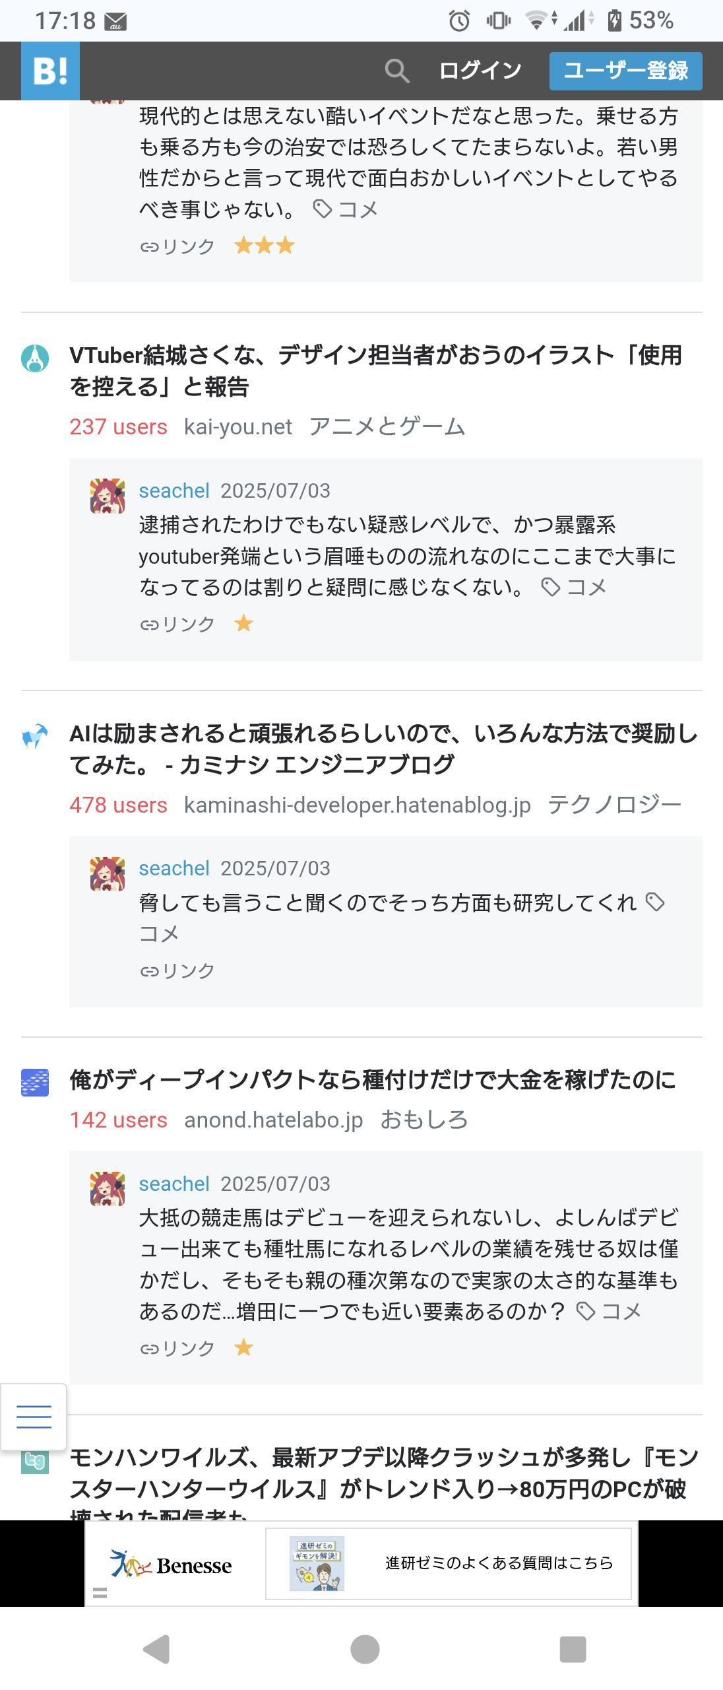Tap the Hatena Bookmark B! logo
This screenshot has width=723, height=1690.
pyautogui.click(x=50, y=71)
